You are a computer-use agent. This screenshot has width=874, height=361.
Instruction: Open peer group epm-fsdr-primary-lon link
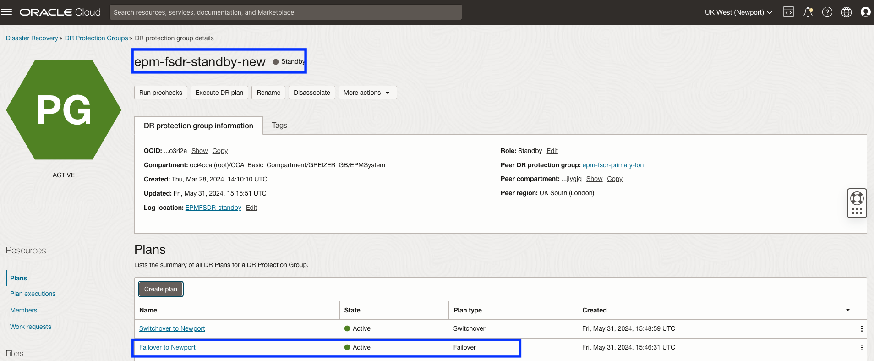(x=613, y=165)
